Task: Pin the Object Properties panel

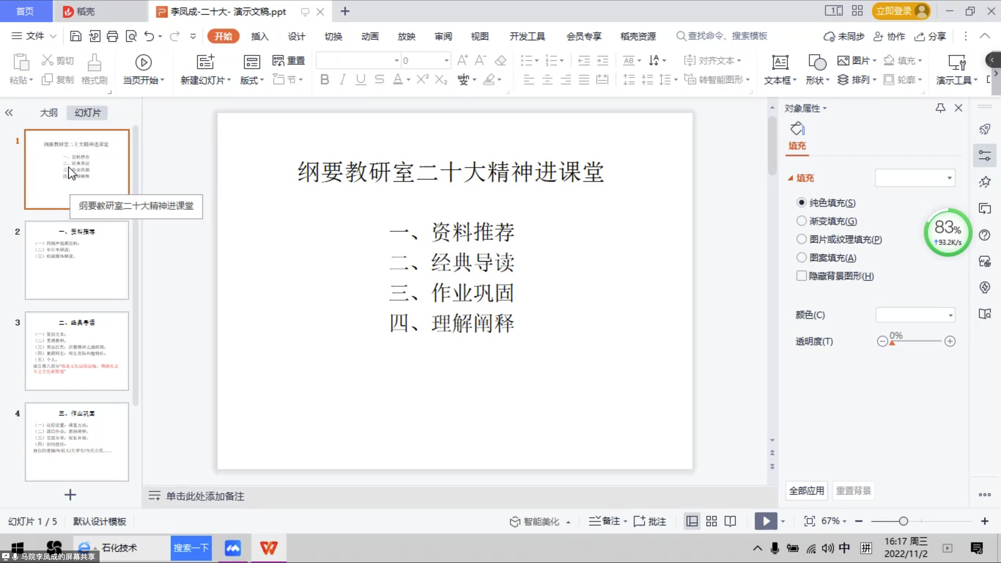Action: (x=940, y=108)
